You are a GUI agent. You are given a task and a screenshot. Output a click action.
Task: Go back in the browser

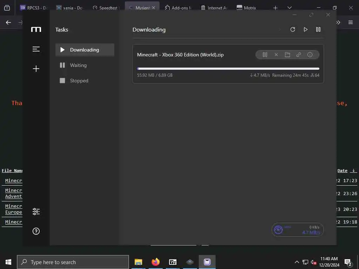click(x=8, y=22)
